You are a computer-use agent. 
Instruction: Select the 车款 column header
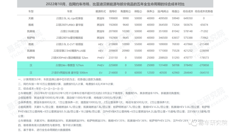point(69,11)
